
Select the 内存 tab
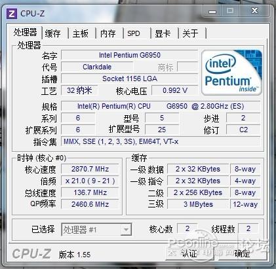coord(108,33)
